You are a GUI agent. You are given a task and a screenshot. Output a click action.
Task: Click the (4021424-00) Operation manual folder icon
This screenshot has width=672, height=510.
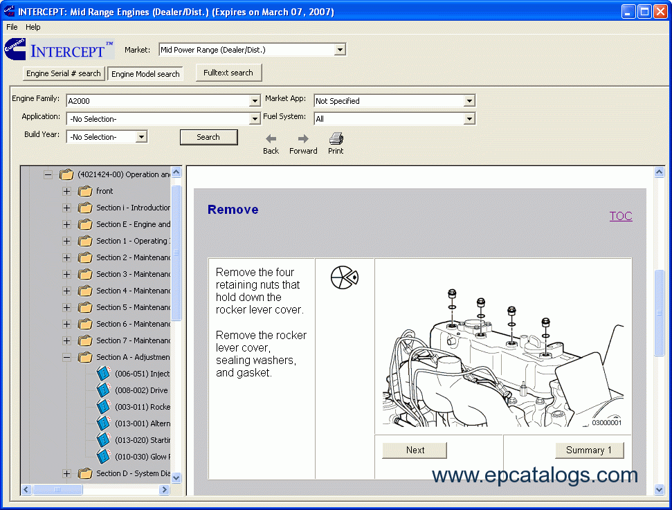point(66,174)
